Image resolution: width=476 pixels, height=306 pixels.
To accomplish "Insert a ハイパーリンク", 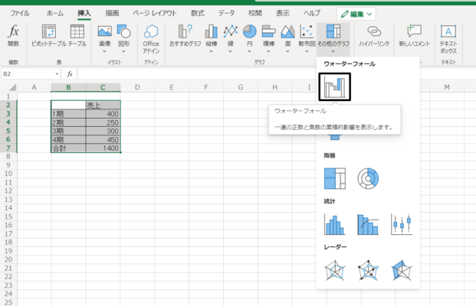I will point(374,35).
